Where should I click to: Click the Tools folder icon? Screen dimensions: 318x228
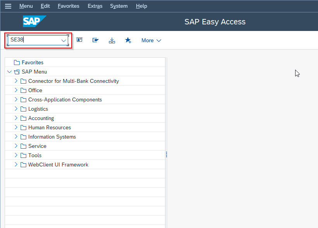[x=23, y=156]
